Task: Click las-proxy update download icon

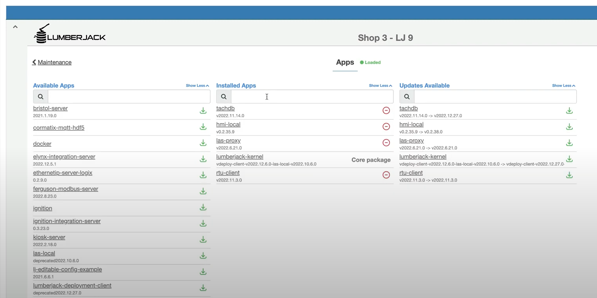Action: [569, 143]
